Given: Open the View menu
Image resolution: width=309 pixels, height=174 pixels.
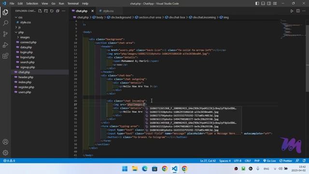Looking at the screenshot, I should coord(45,3).
